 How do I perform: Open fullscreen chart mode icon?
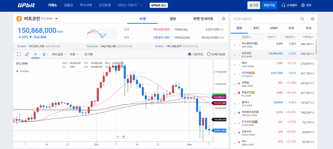pyautogui.click(x=19, y=54)
